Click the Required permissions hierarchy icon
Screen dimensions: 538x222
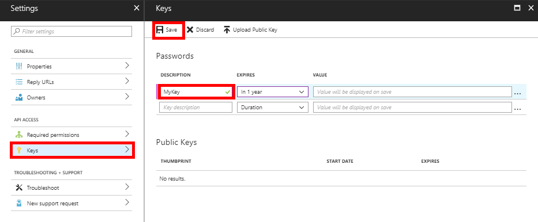(x=19, y=135)
